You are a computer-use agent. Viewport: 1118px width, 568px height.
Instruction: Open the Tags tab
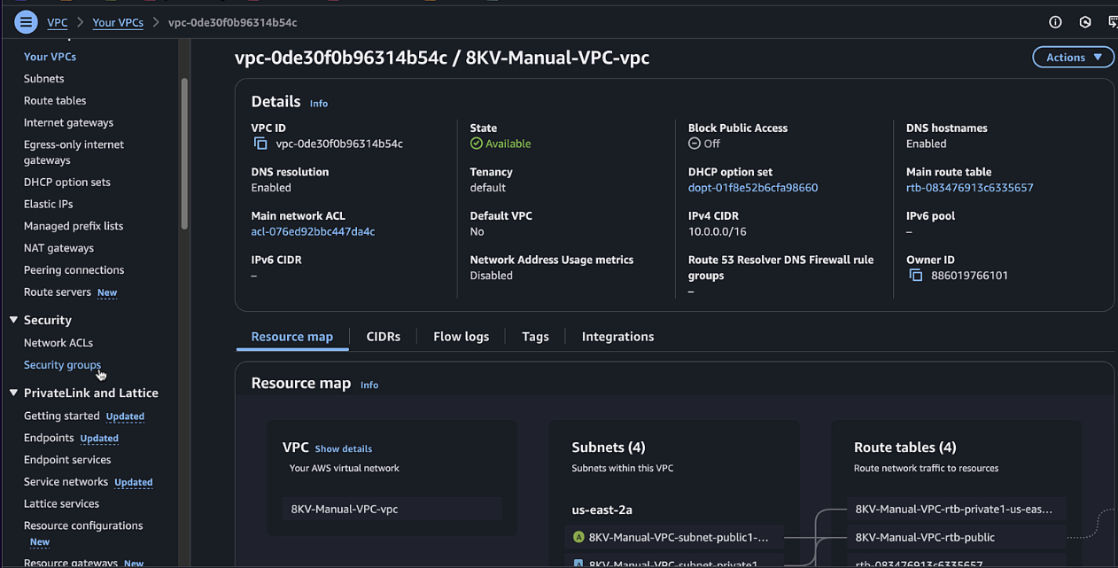(535, 337)
